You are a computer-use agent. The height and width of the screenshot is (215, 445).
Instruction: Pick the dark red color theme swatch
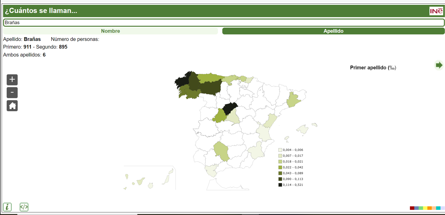(x=412, y=208)
